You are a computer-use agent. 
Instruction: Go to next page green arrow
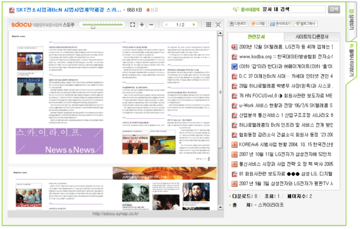194,25
